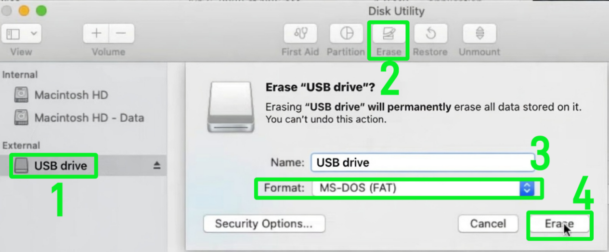Remove volume with minus button
This screenshot has height=252, width=609.
point(121,34)
